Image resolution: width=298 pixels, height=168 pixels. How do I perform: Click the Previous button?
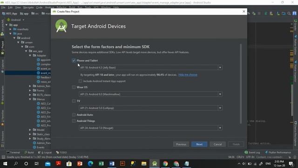click(x=181, y=144)
